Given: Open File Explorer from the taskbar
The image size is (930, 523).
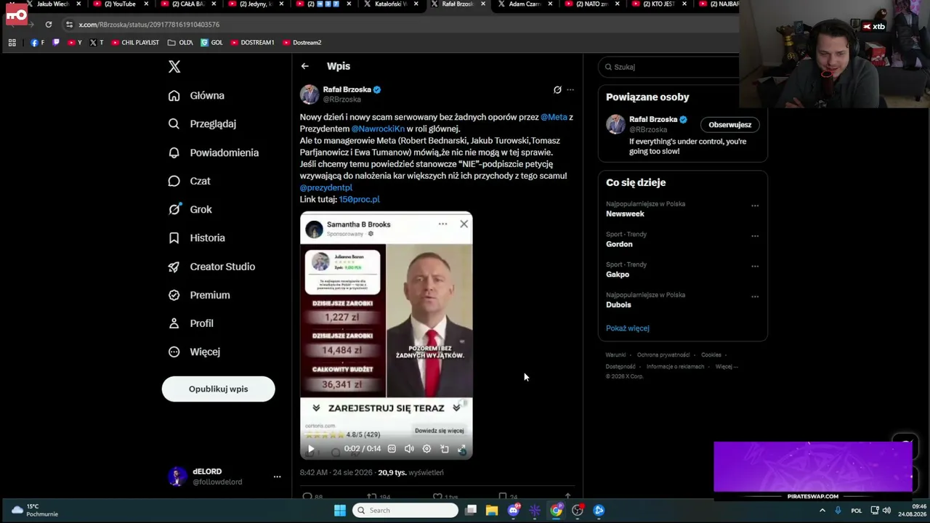Looking at the screenshot, I should pyautogui.click(x=492, y=511).
